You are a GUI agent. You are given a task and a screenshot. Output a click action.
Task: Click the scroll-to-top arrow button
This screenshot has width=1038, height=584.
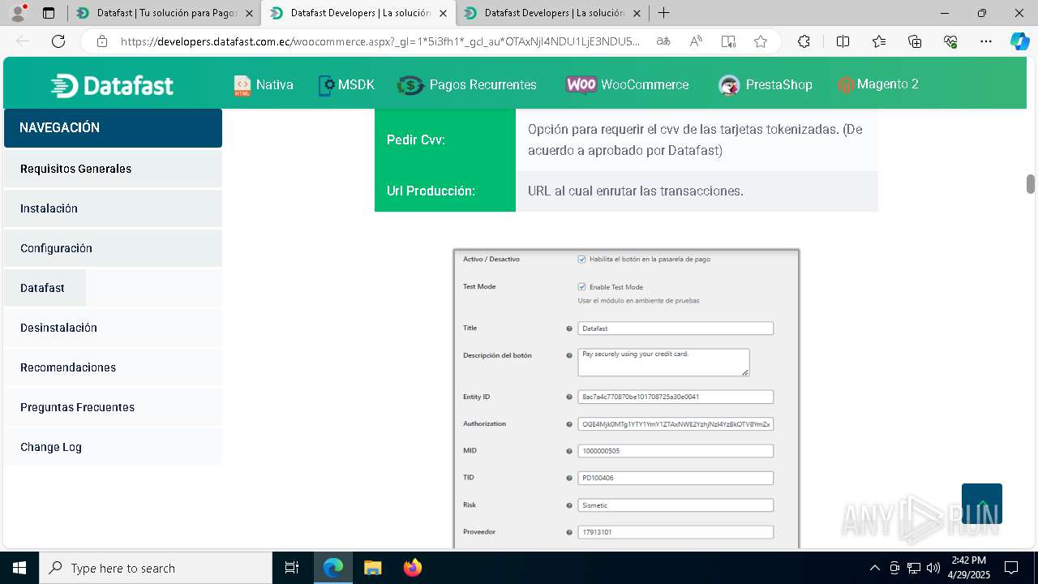[x=982, y=504]
